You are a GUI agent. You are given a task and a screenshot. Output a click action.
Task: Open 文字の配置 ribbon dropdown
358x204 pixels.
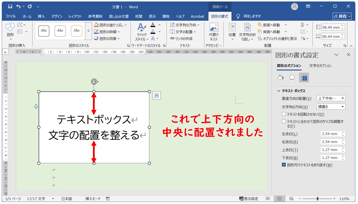coord(183,32)
